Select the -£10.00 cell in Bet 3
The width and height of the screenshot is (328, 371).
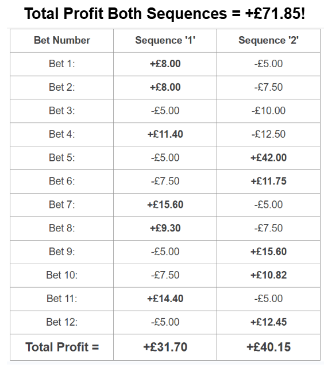tap(268, 111)
